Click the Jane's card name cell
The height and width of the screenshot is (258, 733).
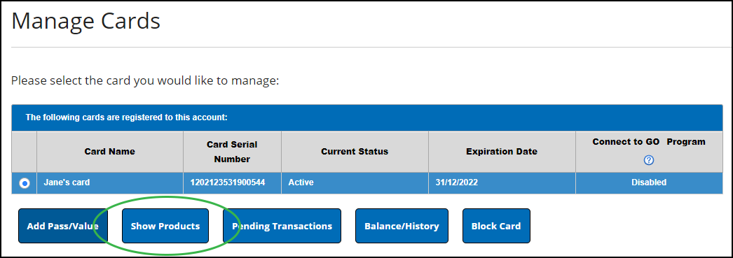click(x=110, y=183)
